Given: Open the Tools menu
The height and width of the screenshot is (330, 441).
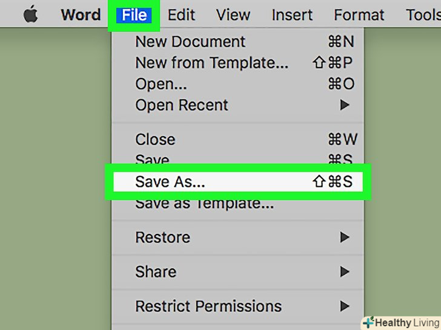Looking at the screenshot, I should [x=423, y=15].
